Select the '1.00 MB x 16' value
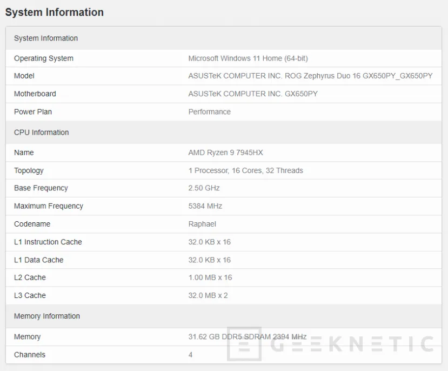The height and width of the screenshot is (371, 448). pos(210,277)
